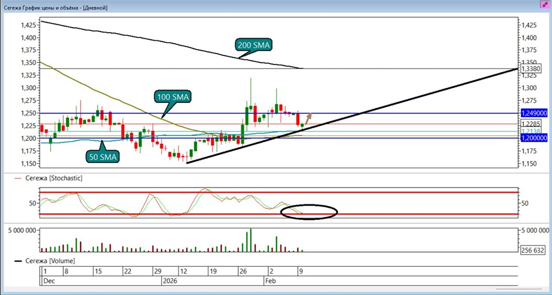Click 5 000 000 on the left volume axis
The image size is (552, 295).
click(21, 230)
